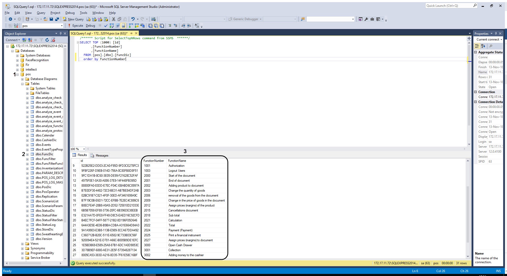Toggle categorized view in Properties panel
507x276 pixels.
477,46
